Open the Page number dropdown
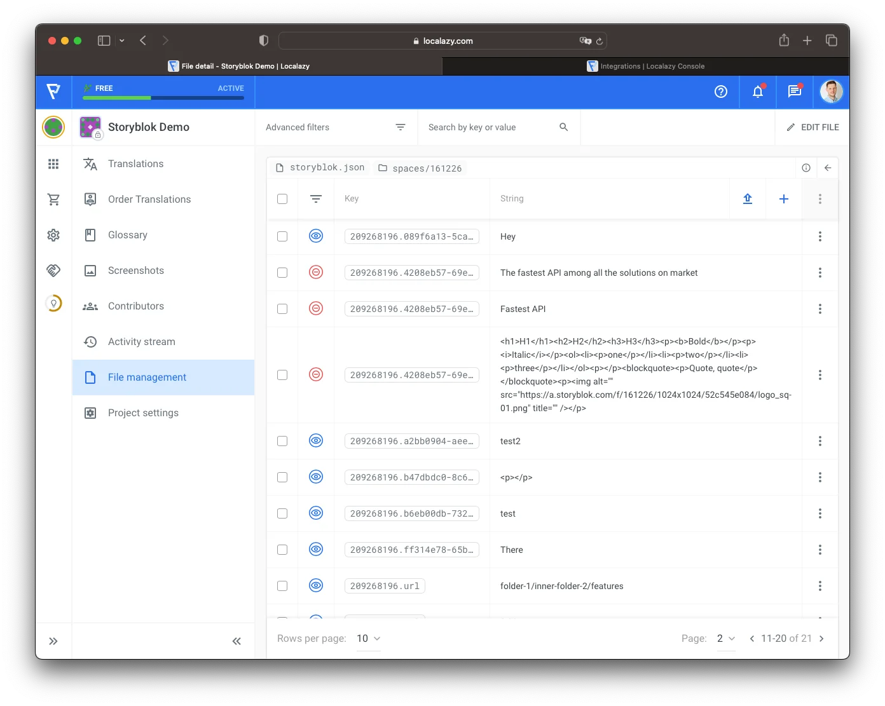The width and height of the screenshot is (885, 706). coord(726,639)
